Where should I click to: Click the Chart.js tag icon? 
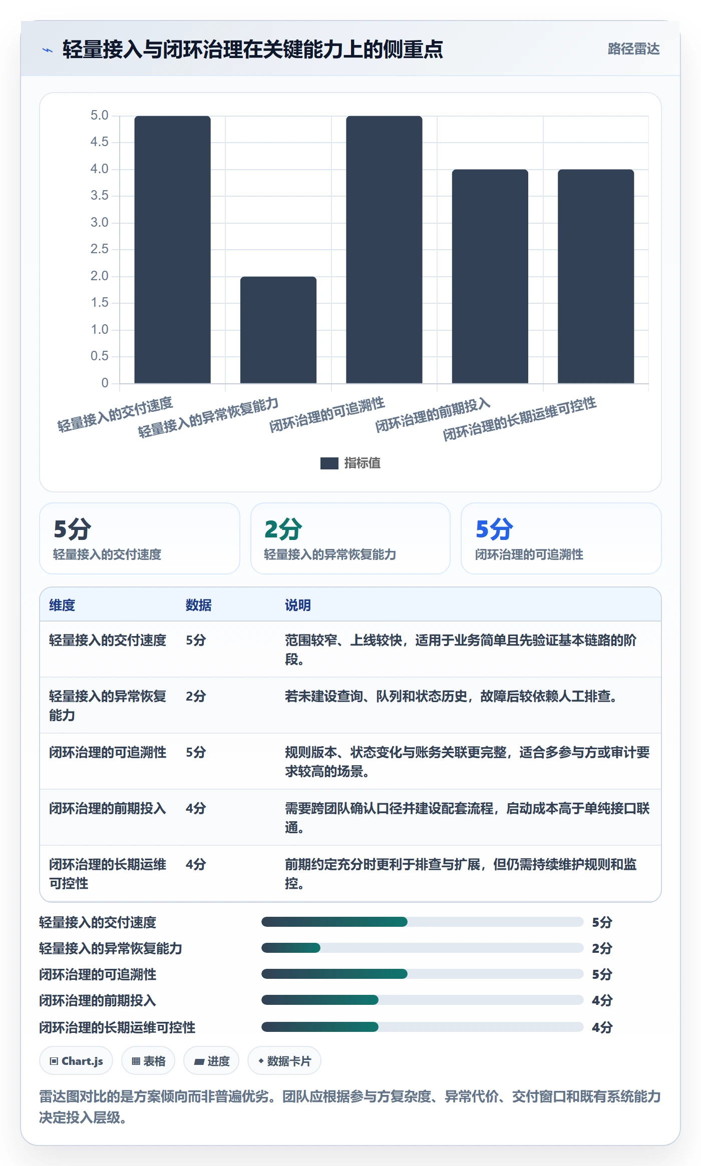pyautogui.click(x=54, y=1061)
